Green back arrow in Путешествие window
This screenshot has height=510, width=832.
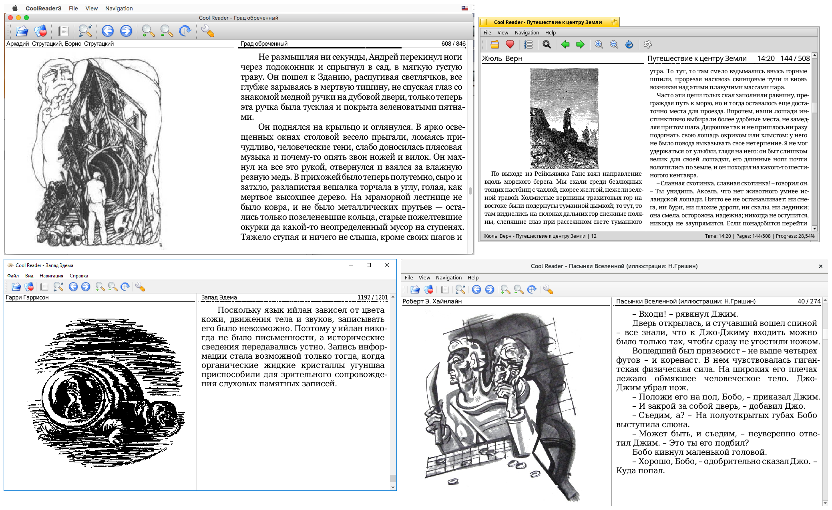pos(565,44)
